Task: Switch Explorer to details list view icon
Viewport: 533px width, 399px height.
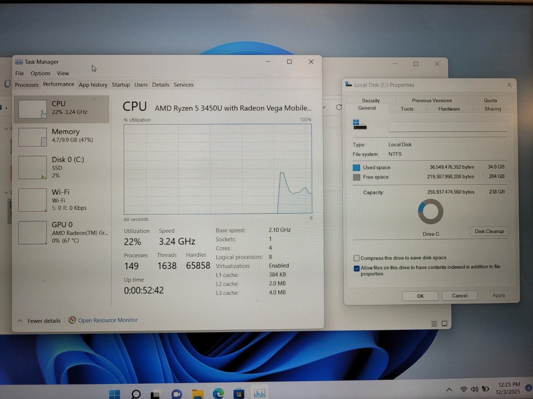Action: pos(434,324)
